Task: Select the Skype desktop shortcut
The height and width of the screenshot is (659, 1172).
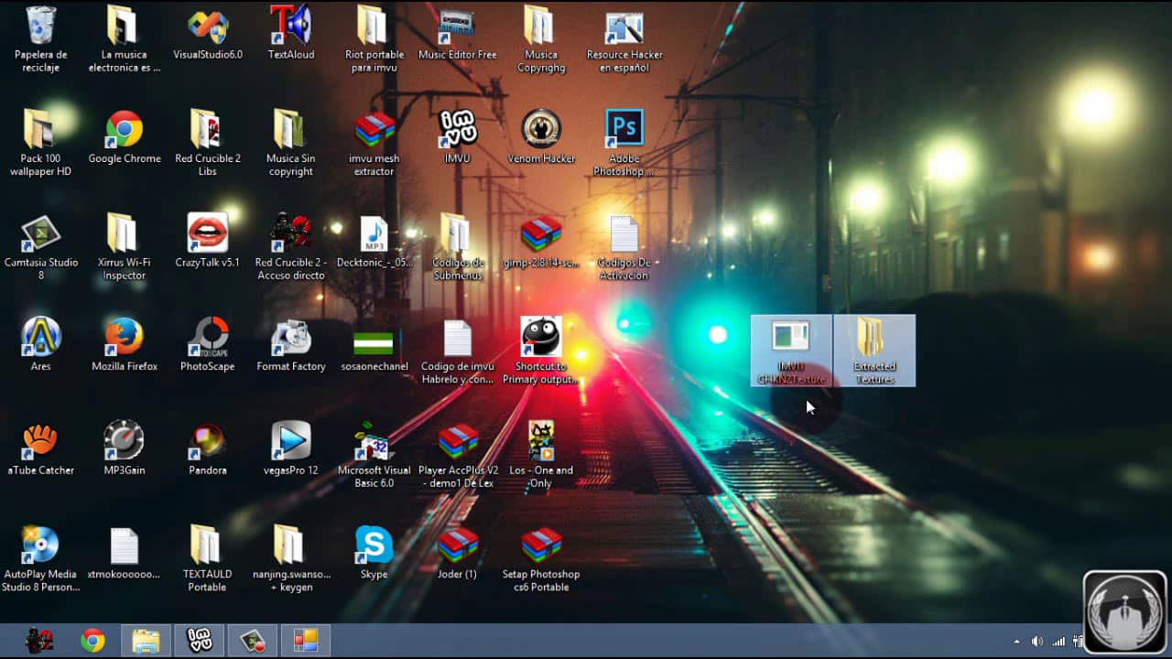Action: pos(374,546)
